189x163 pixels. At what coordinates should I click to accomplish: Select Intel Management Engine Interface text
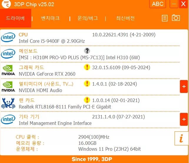55,123
